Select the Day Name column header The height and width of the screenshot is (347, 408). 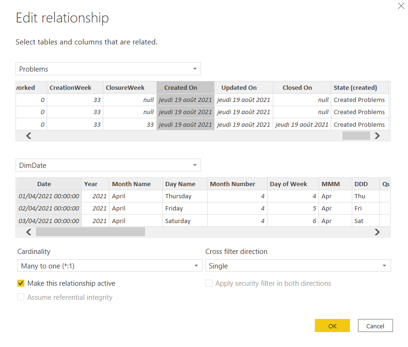185,184
